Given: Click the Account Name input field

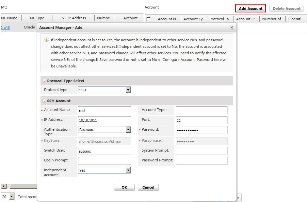Looking at the screenshot, I should coord(105,111).
